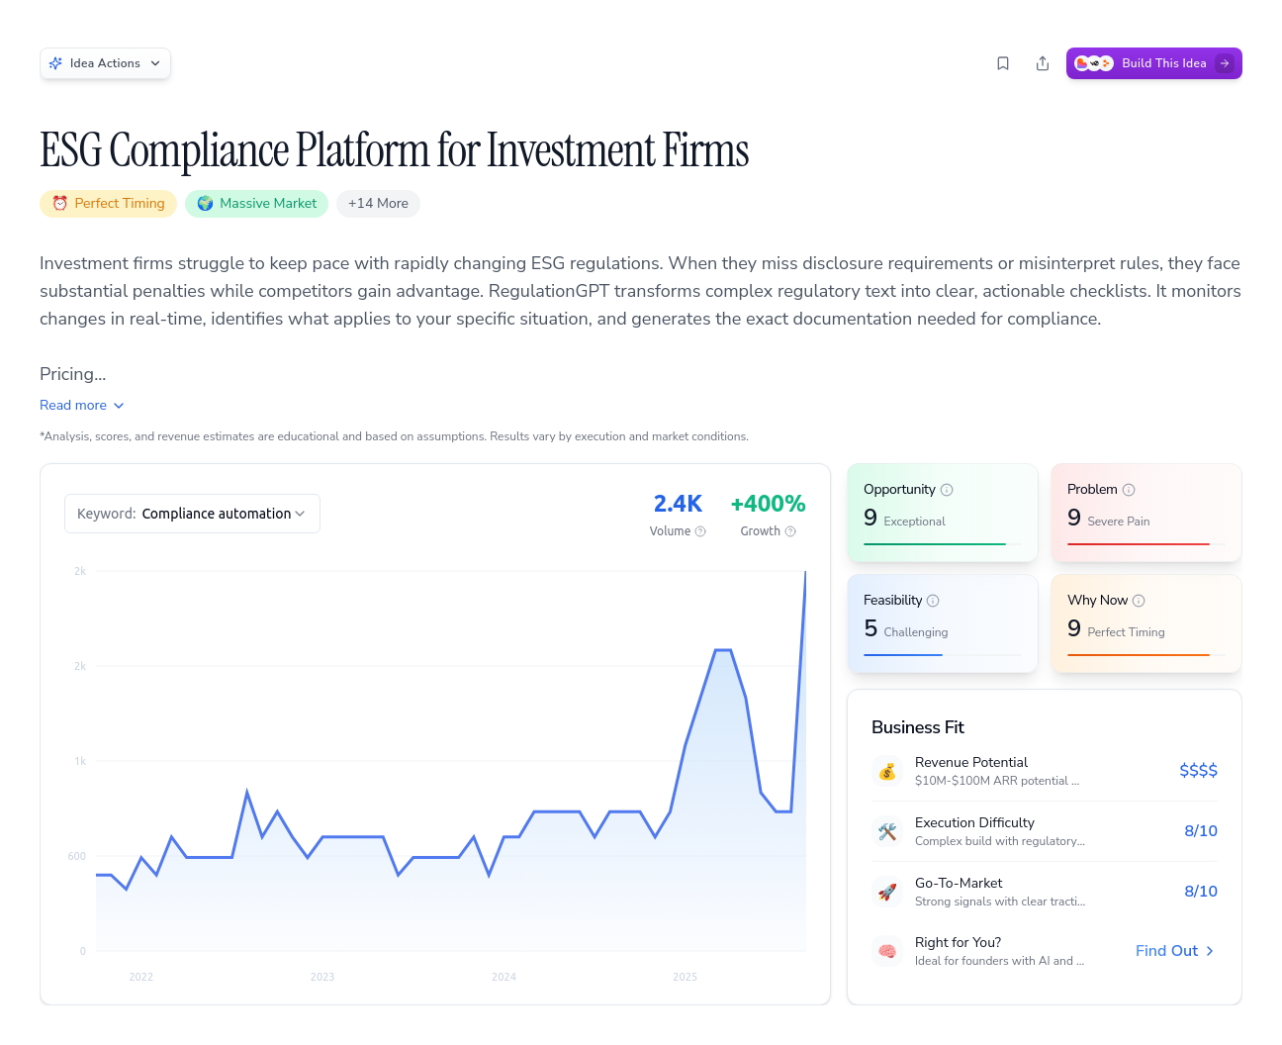Image resolution: width=1282 pixels, height=1045 pixels.
Task: Click the info icon next to Opportunity score
Action: click(948, 489)
